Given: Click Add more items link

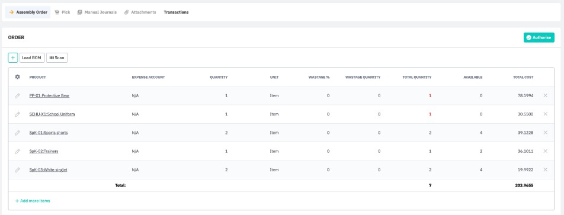Looking at the screenshot, I should coord(33,201).
